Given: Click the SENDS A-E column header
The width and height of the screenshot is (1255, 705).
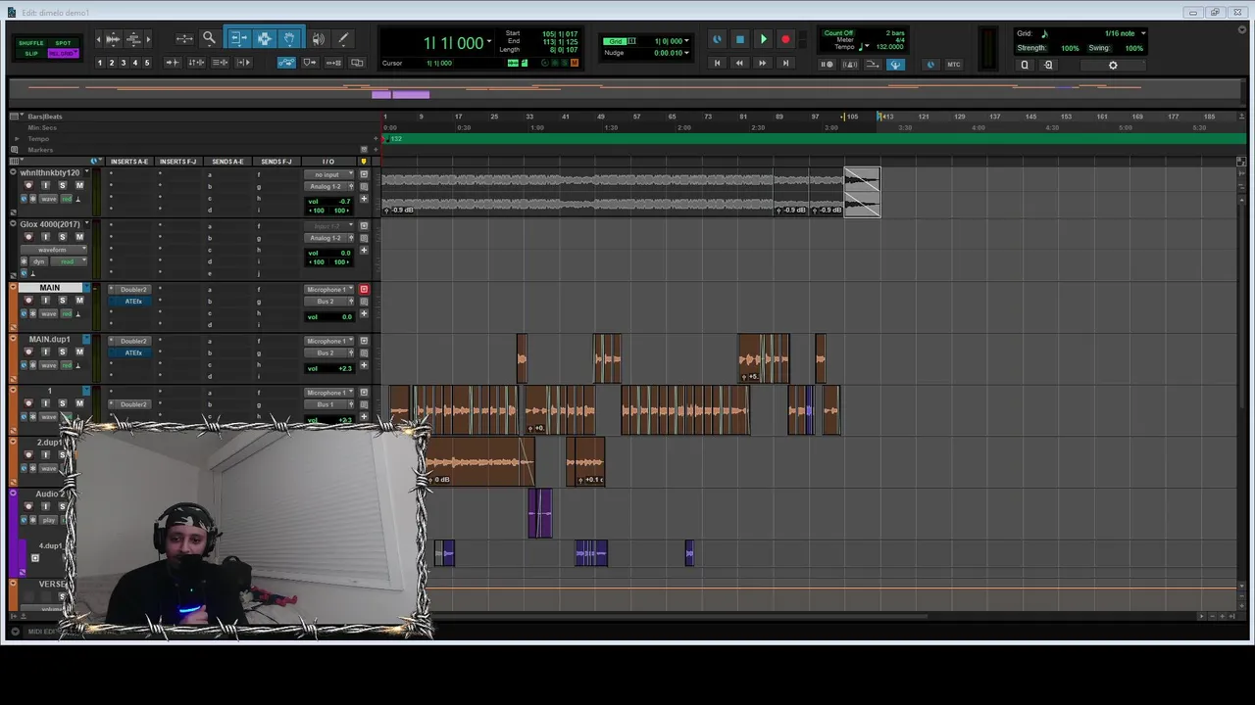Looking at the screenshot, I should click(x=227, y=162).
